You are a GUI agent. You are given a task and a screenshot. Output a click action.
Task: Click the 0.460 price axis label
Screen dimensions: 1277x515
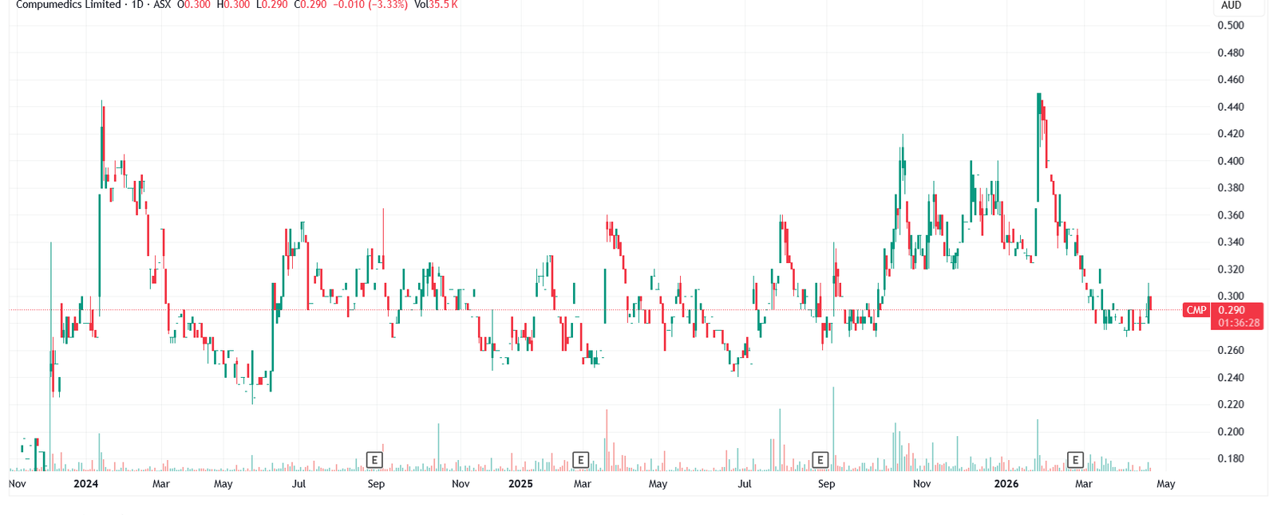click(1231, 80)
